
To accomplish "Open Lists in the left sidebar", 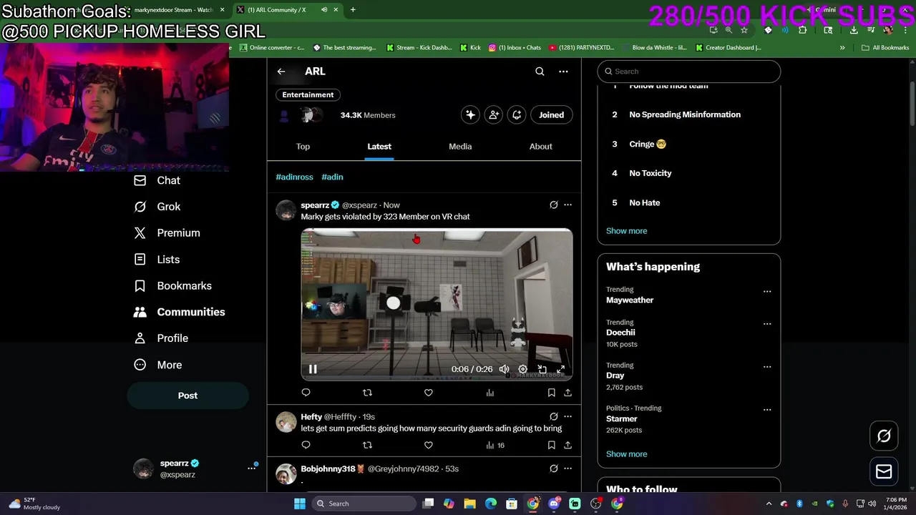I will (x=157, y=260).
